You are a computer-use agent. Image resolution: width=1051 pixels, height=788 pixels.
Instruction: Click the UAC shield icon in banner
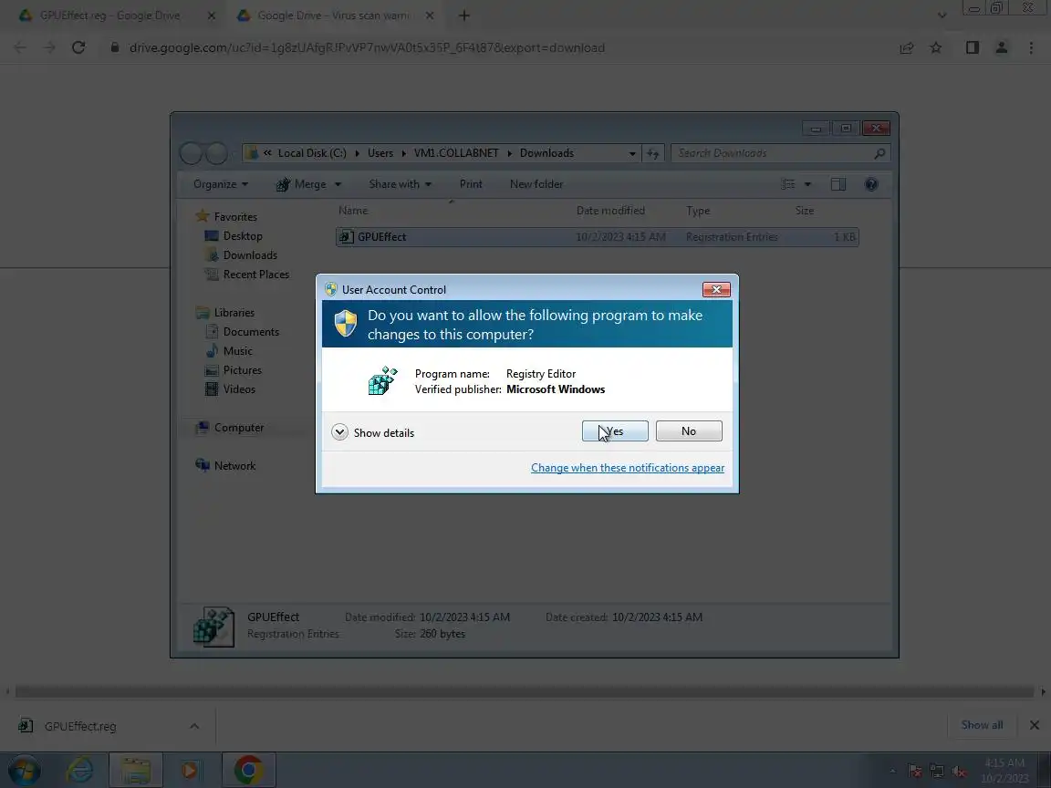pyautogui.click(x=345, y=324)
